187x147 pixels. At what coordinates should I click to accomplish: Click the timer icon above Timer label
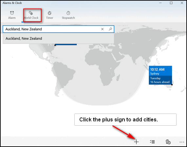(49, 13)
